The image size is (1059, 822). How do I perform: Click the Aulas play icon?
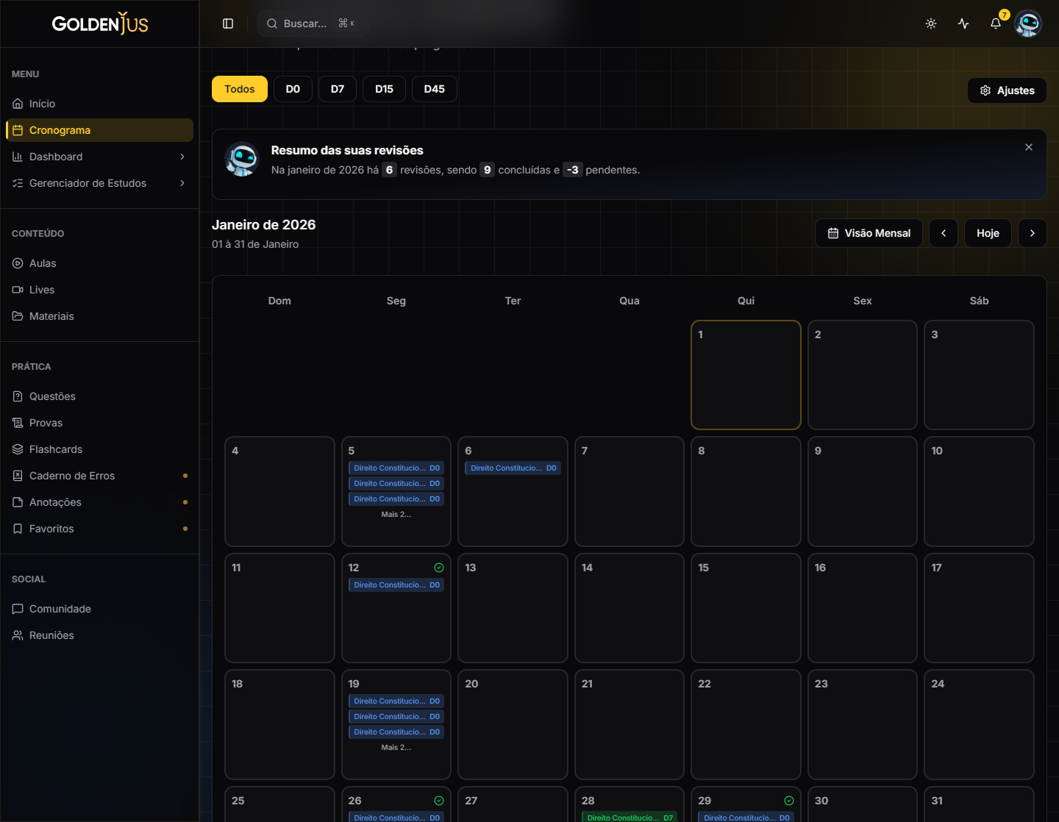18,263
